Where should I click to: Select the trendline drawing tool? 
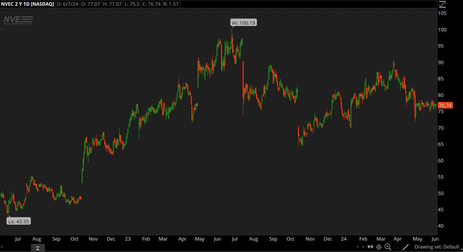click(406, 247)
